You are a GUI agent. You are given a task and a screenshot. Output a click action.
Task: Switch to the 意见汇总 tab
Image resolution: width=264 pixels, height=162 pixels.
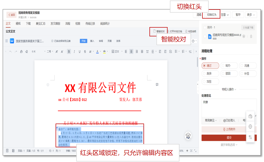click(x=41, y=23)
